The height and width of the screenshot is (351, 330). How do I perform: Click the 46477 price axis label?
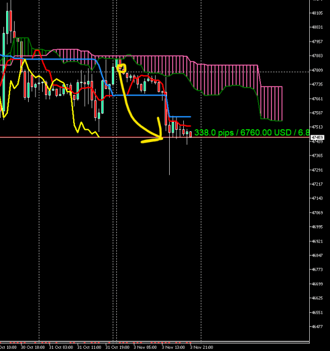318,326
